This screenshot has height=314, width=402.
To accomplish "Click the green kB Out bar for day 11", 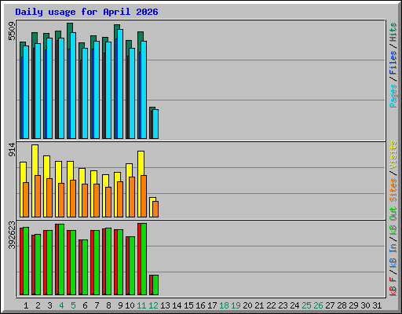I will coord(144,259).
